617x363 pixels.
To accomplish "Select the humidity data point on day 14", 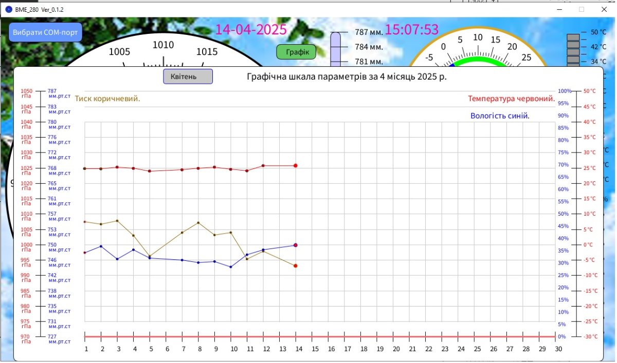I will click(296, 245).
